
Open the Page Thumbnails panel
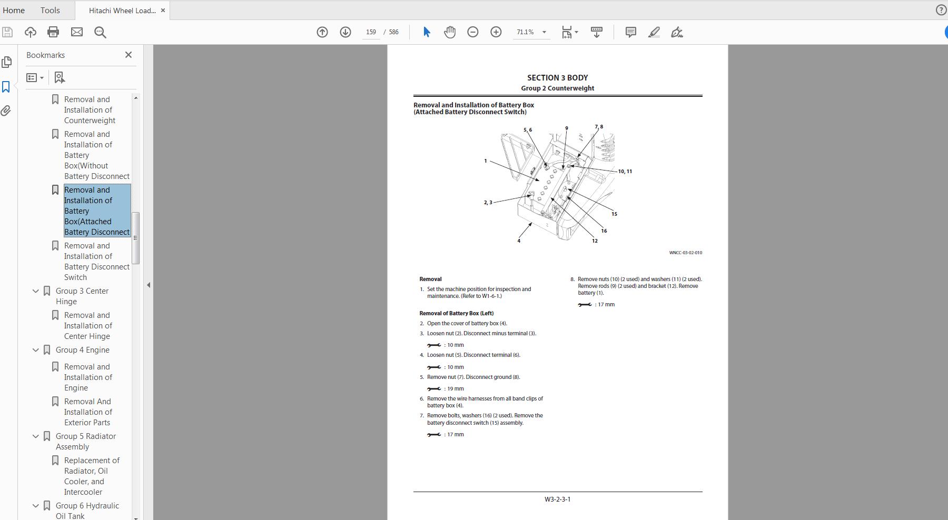7,62
